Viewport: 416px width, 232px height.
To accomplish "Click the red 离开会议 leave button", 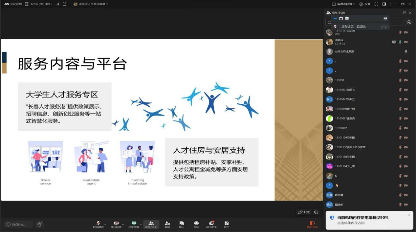I will [312, 224].
